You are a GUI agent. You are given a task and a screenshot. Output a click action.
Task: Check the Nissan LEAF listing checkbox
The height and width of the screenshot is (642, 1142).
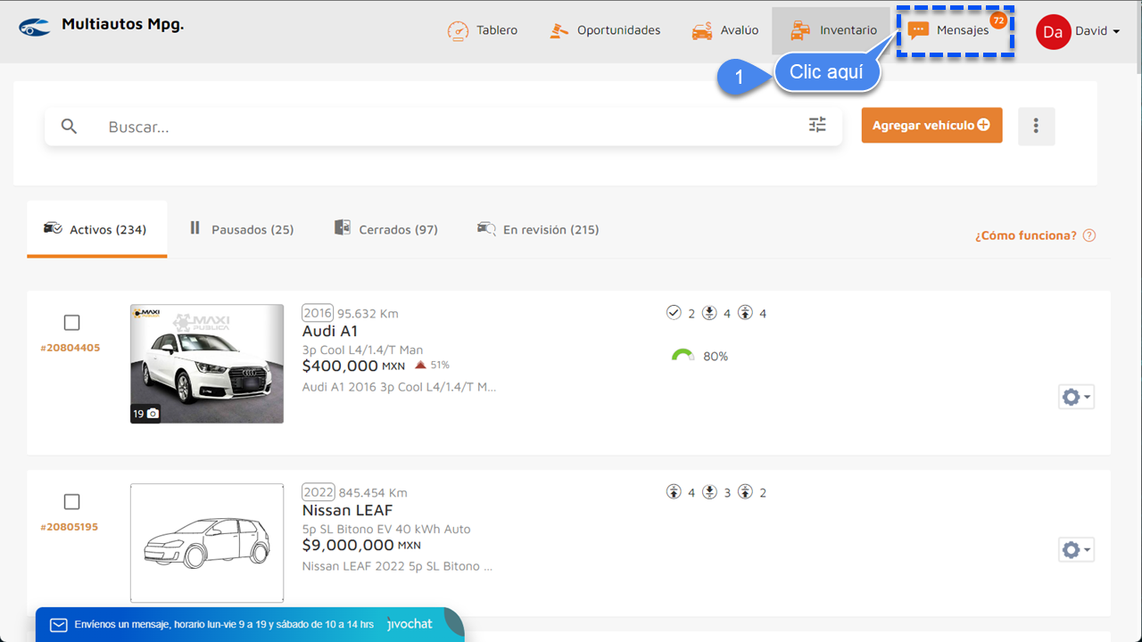click(72, 501)
